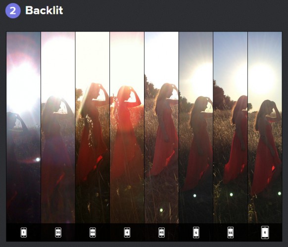
Task: Click the iPhone 5 phone icon
Action: coord(196,232)
